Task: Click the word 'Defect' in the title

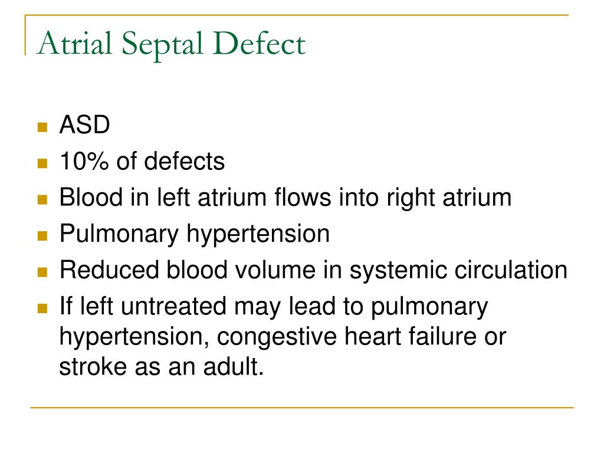Action: click(259, 42)
